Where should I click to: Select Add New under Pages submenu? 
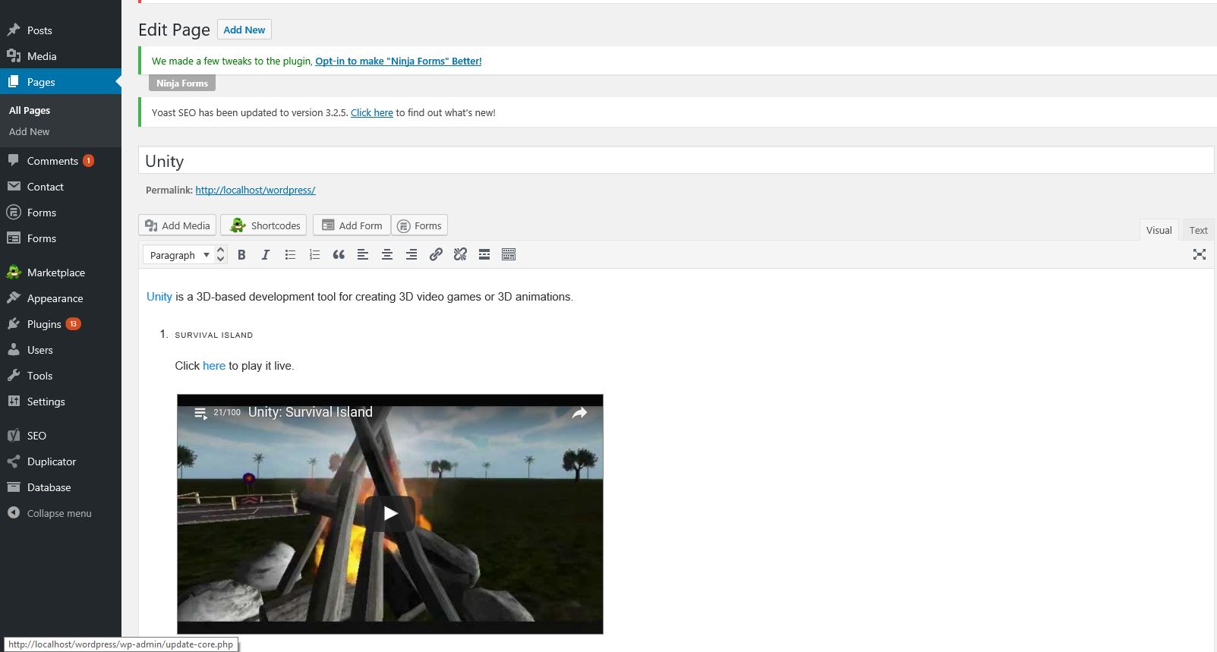click(30, 131)
